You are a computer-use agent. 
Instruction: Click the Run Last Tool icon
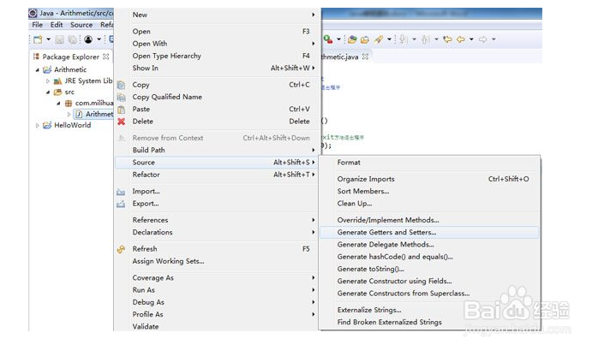[328, 39]
